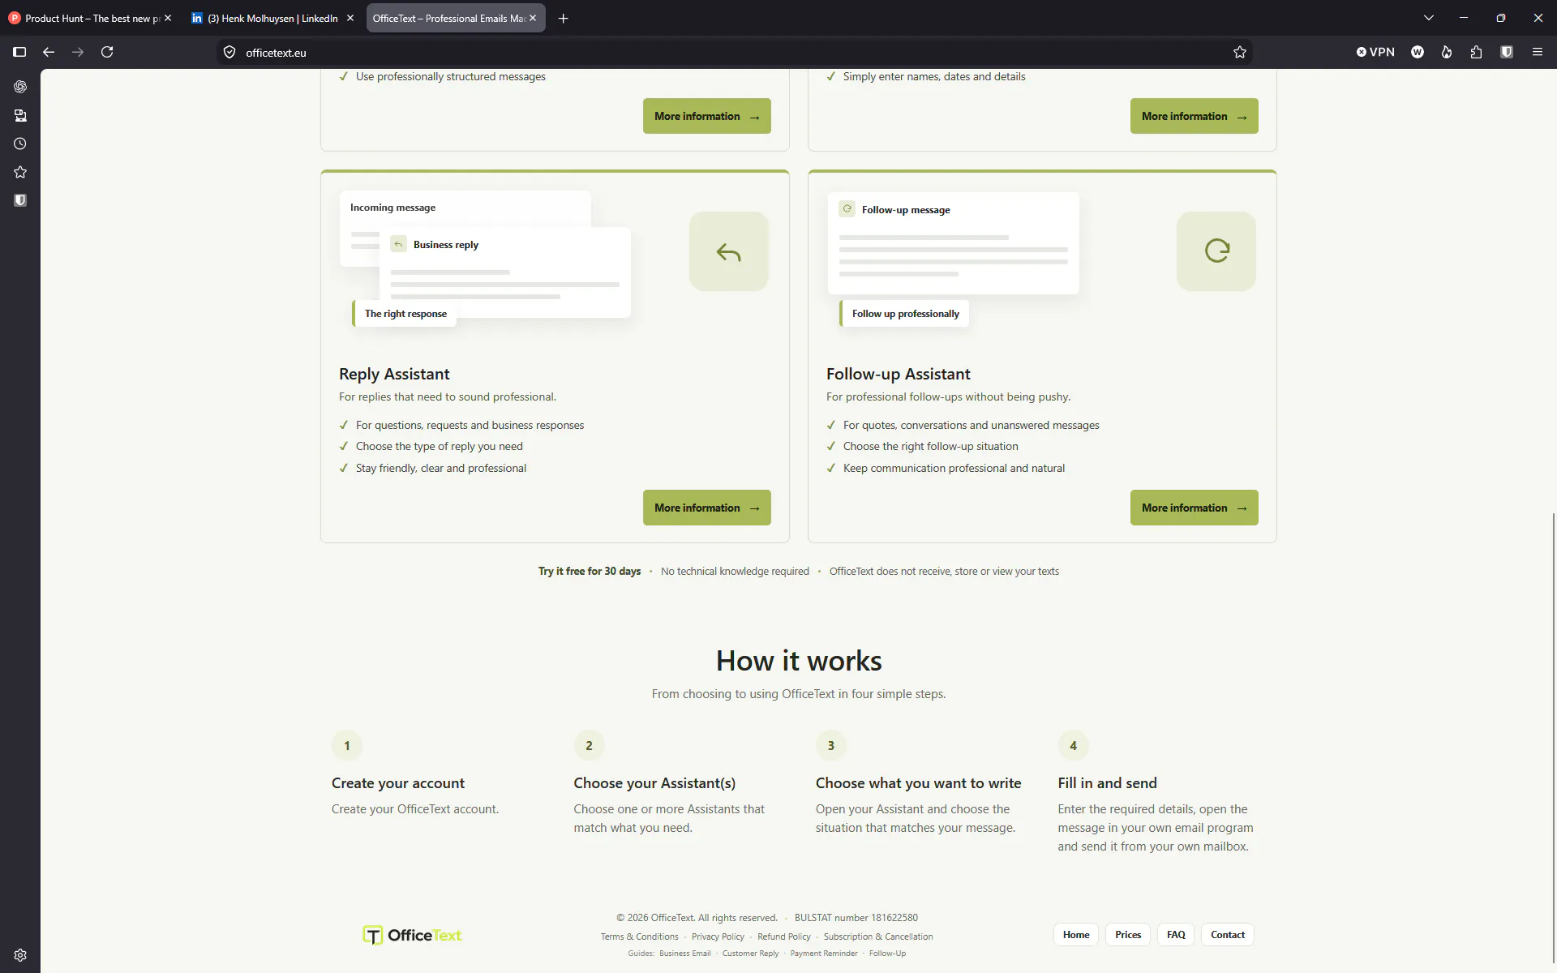Close the OfficeText tab
1557x973 pixels.
coord(533,18)
